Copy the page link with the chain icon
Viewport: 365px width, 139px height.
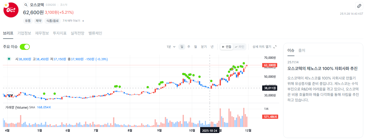[x=359, y=6]
